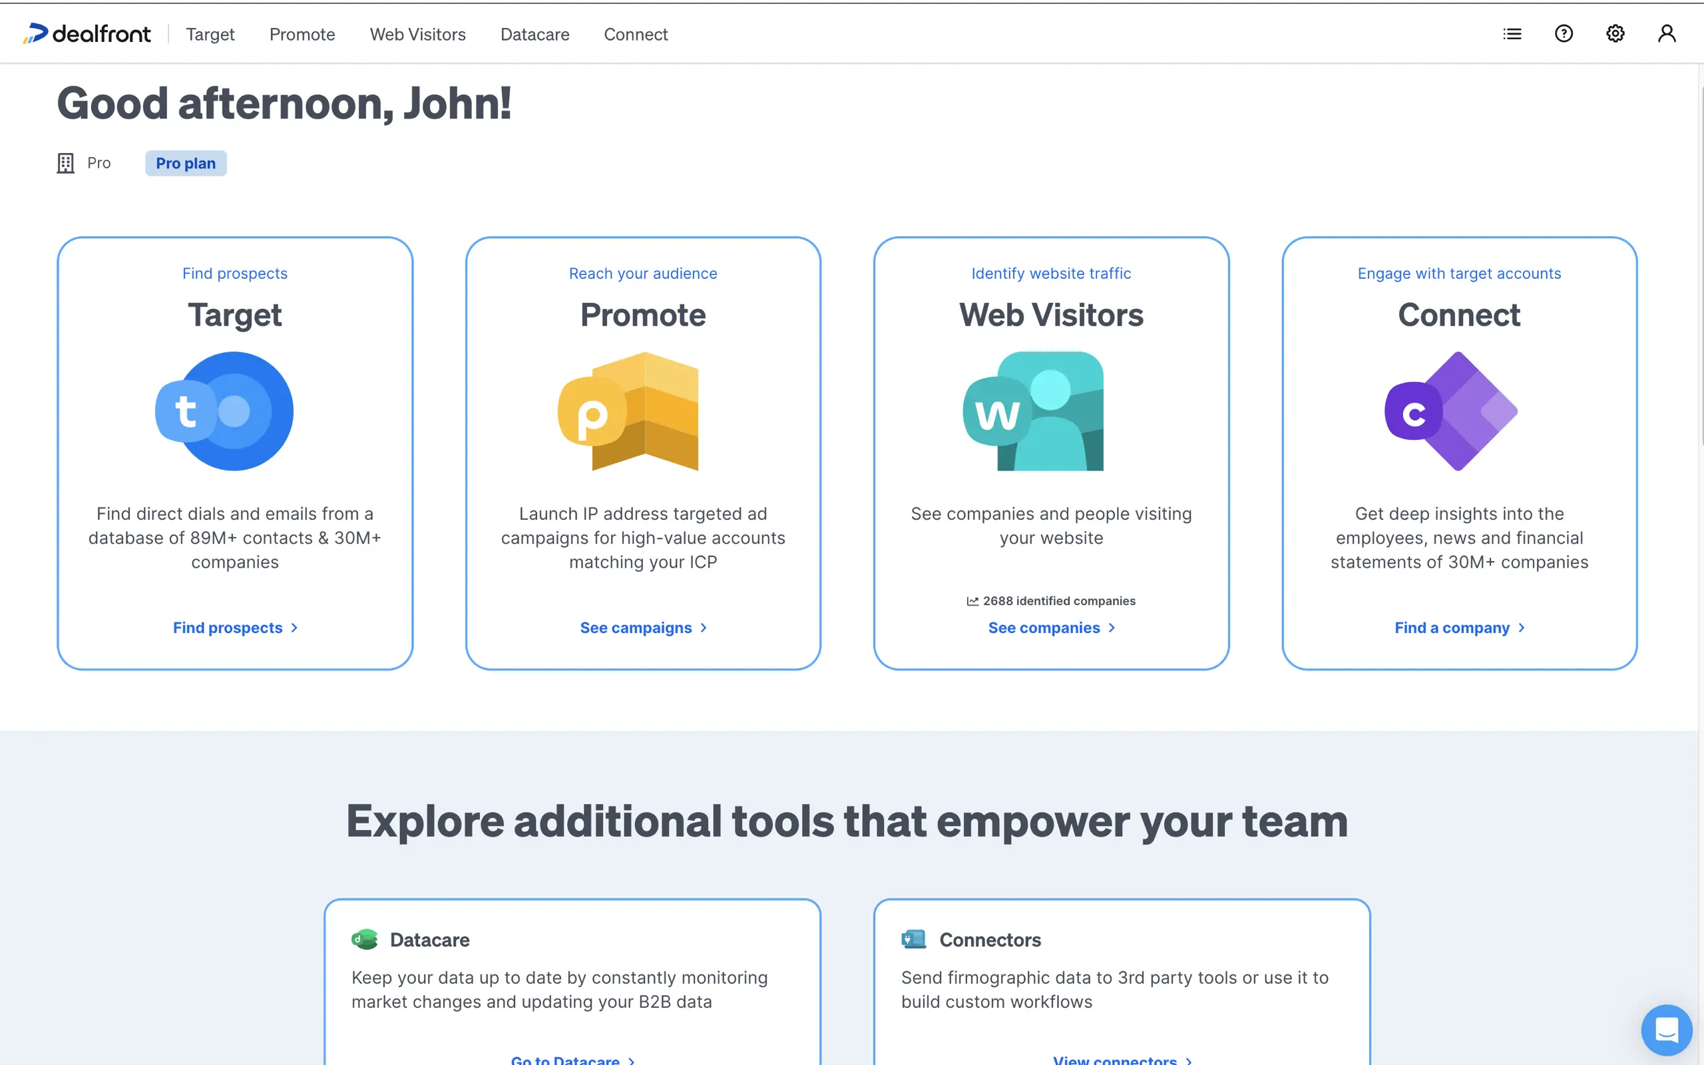Open Web Visitors in top navigation
1704x1065 pixels.
(417, 34)
